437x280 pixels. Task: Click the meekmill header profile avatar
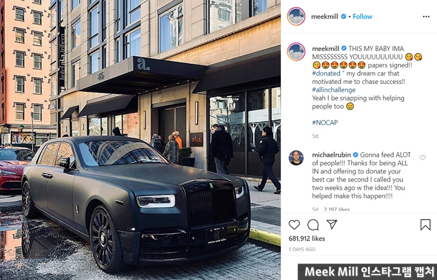(x=296, y=17)
